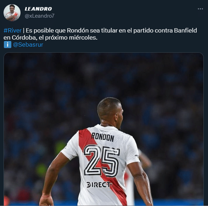Click the RONDON name on the jersey
Viewport: 208px width, 206px height.
[103, 137]
